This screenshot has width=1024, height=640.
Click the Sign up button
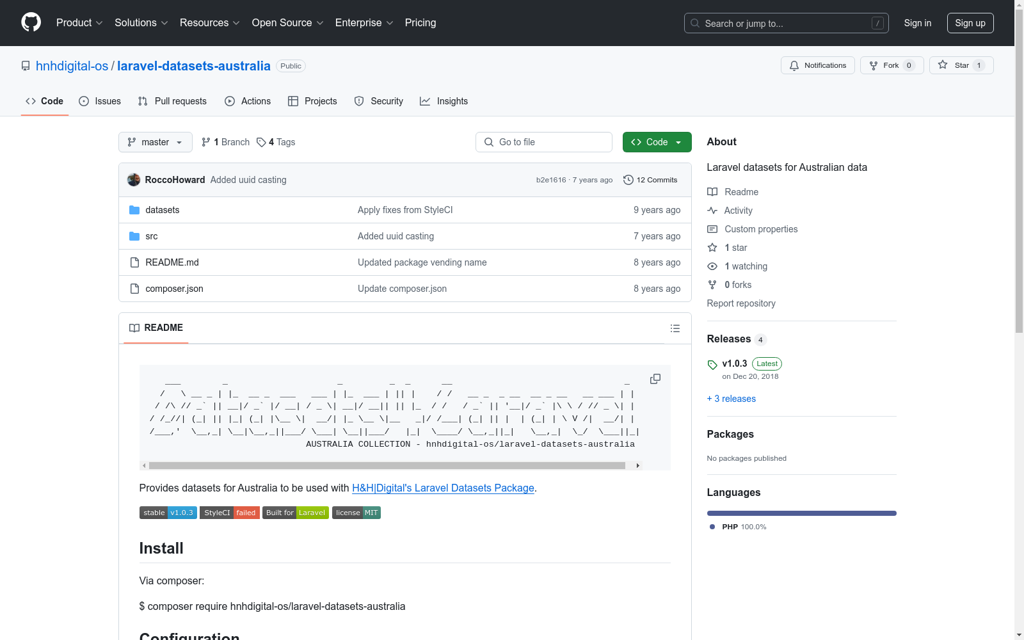pos(970,23)
